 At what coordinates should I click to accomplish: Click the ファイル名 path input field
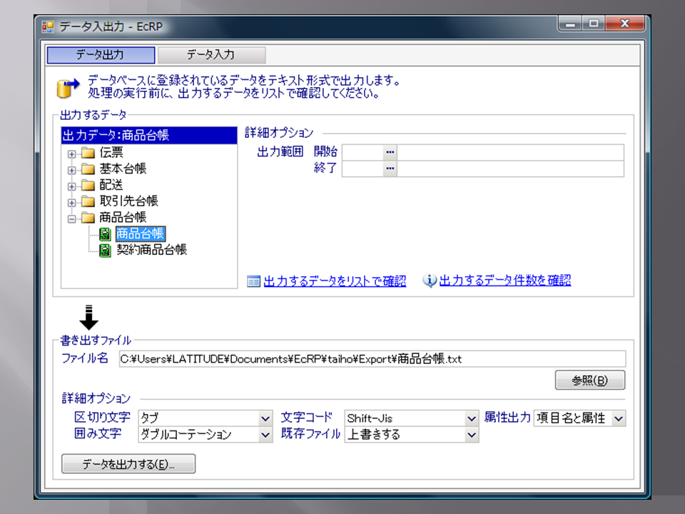(x=371, y=359)
